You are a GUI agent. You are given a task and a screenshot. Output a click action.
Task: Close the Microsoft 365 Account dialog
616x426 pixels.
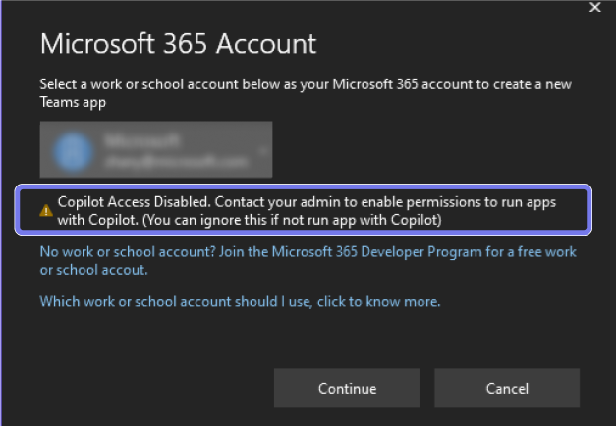594,8
